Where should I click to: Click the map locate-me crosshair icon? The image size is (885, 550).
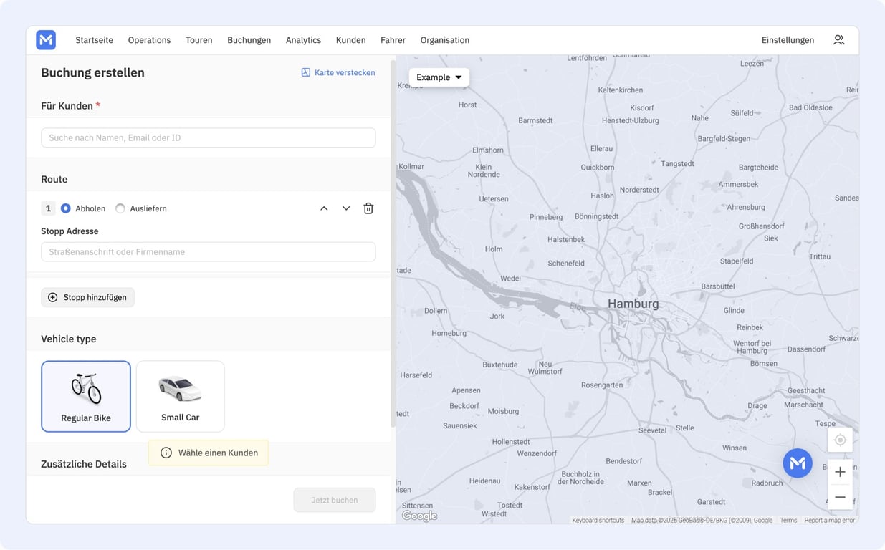[840, 440]
